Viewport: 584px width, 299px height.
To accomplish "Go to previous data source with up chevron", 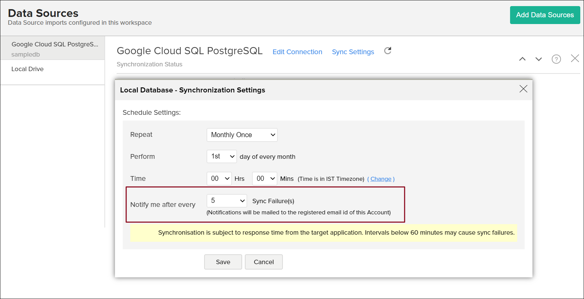I will click(522, 59).
